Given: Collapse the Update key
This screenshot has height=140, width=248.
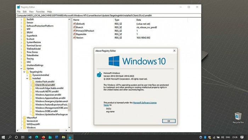Looking at the screenshot, I should coord(21,69).
